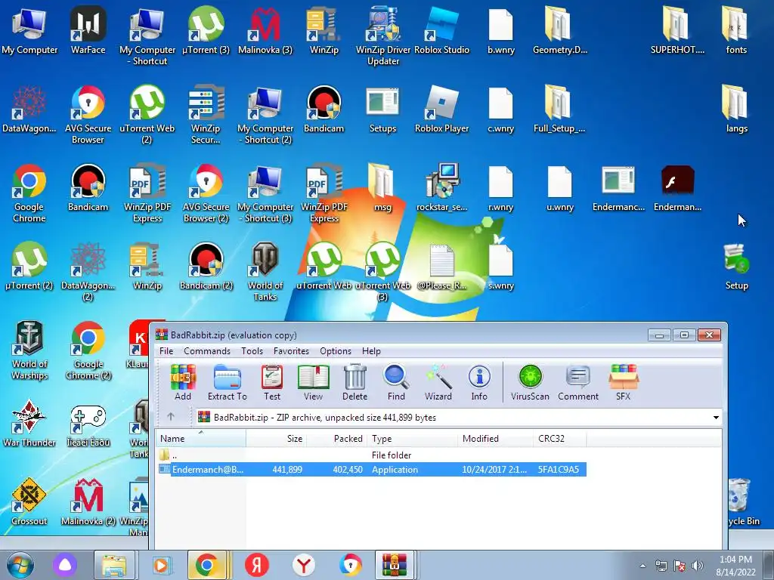This screenshot has height=580, width=774.
Task: Open Yandex Browser taskbar icon
Action: coord(304,565)
